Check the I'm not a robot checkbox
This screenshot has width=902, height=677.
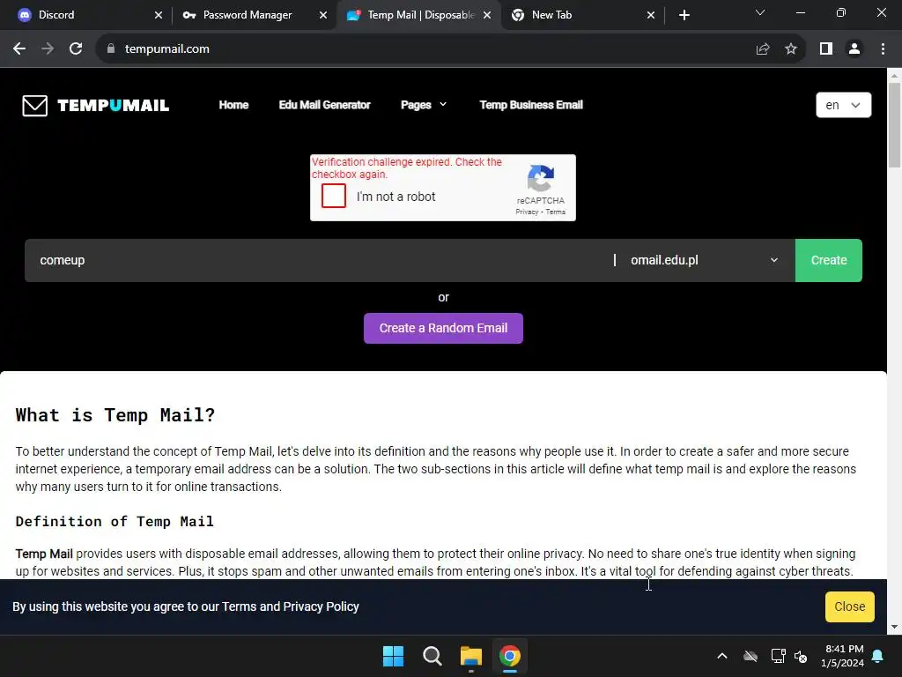click(334, 196)
